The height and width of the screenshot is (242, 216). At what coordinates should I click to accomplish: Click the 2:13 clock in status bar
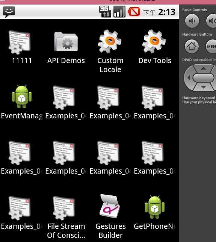pyautogui.click(x=167, y=12)
